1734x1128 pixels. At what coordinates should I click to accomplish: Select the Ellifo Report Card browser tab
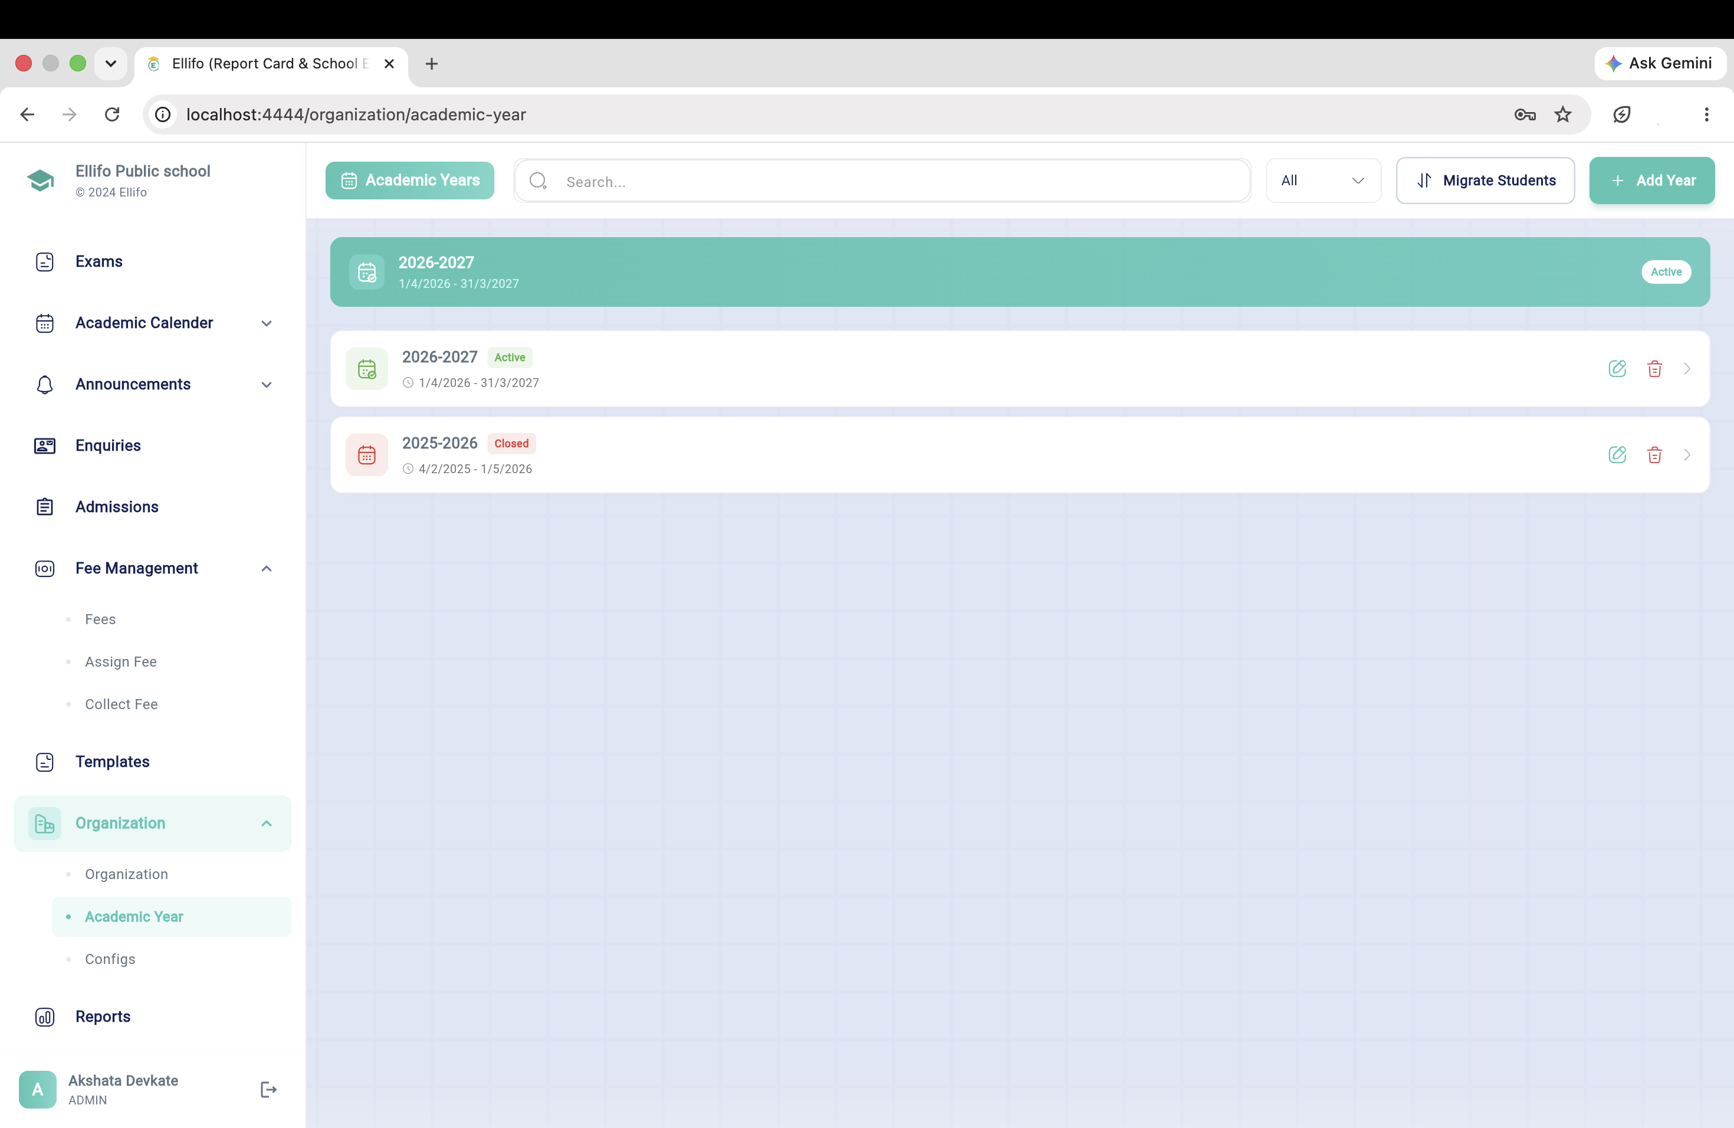click(271, 63)
